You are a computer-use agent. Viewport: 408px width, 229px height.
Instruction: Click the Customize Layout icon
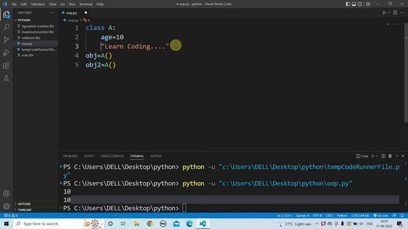[368, 4]
